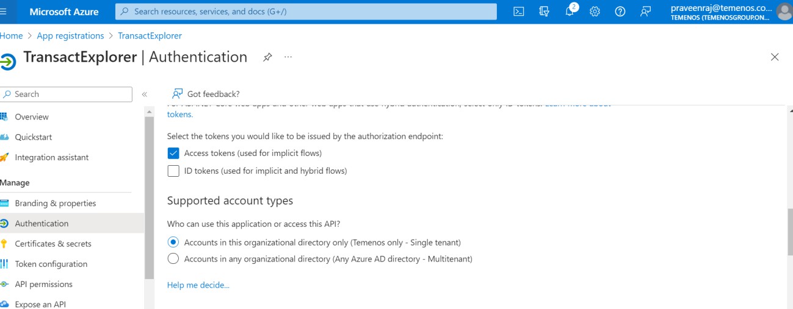The image size is (793, 309).
Task: Open the top bar Feedback icon
Action: 646,12
